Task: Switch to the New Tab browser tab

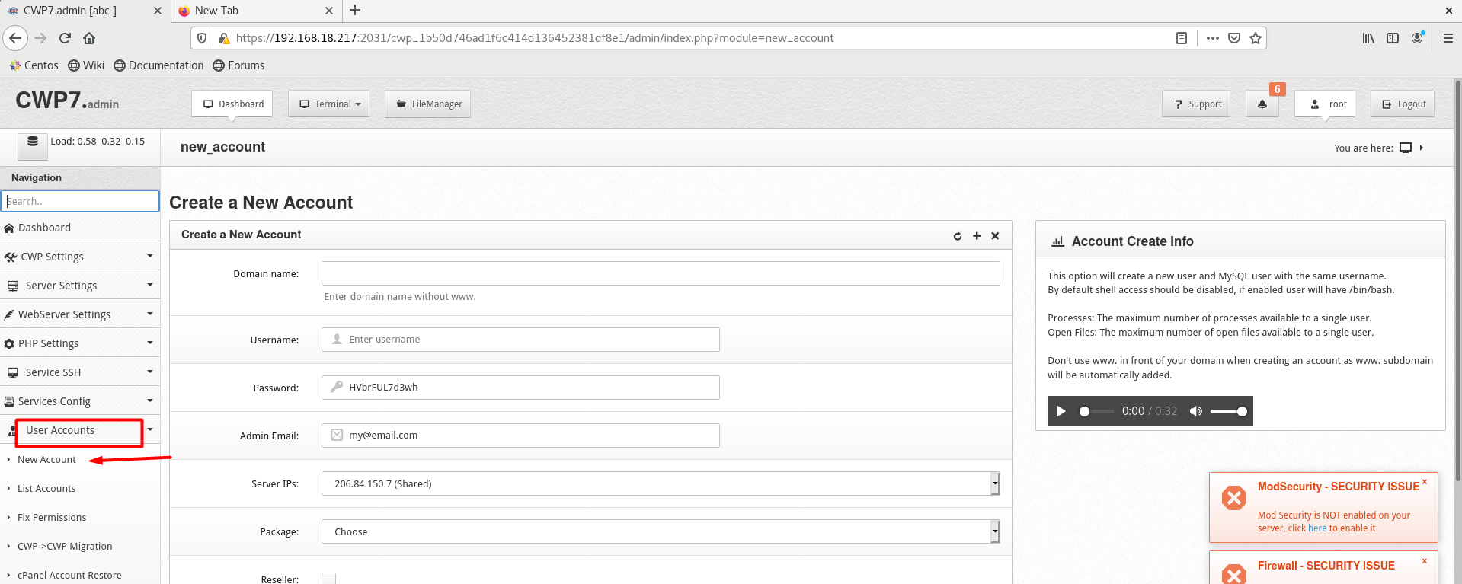Action: coord(256,11)
